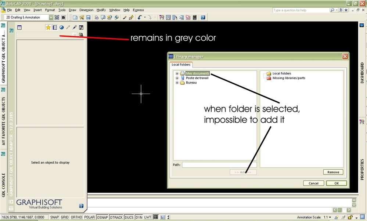Click the Path input field
367x221 pixels.
pyautogui.click(x=219, y=164)
